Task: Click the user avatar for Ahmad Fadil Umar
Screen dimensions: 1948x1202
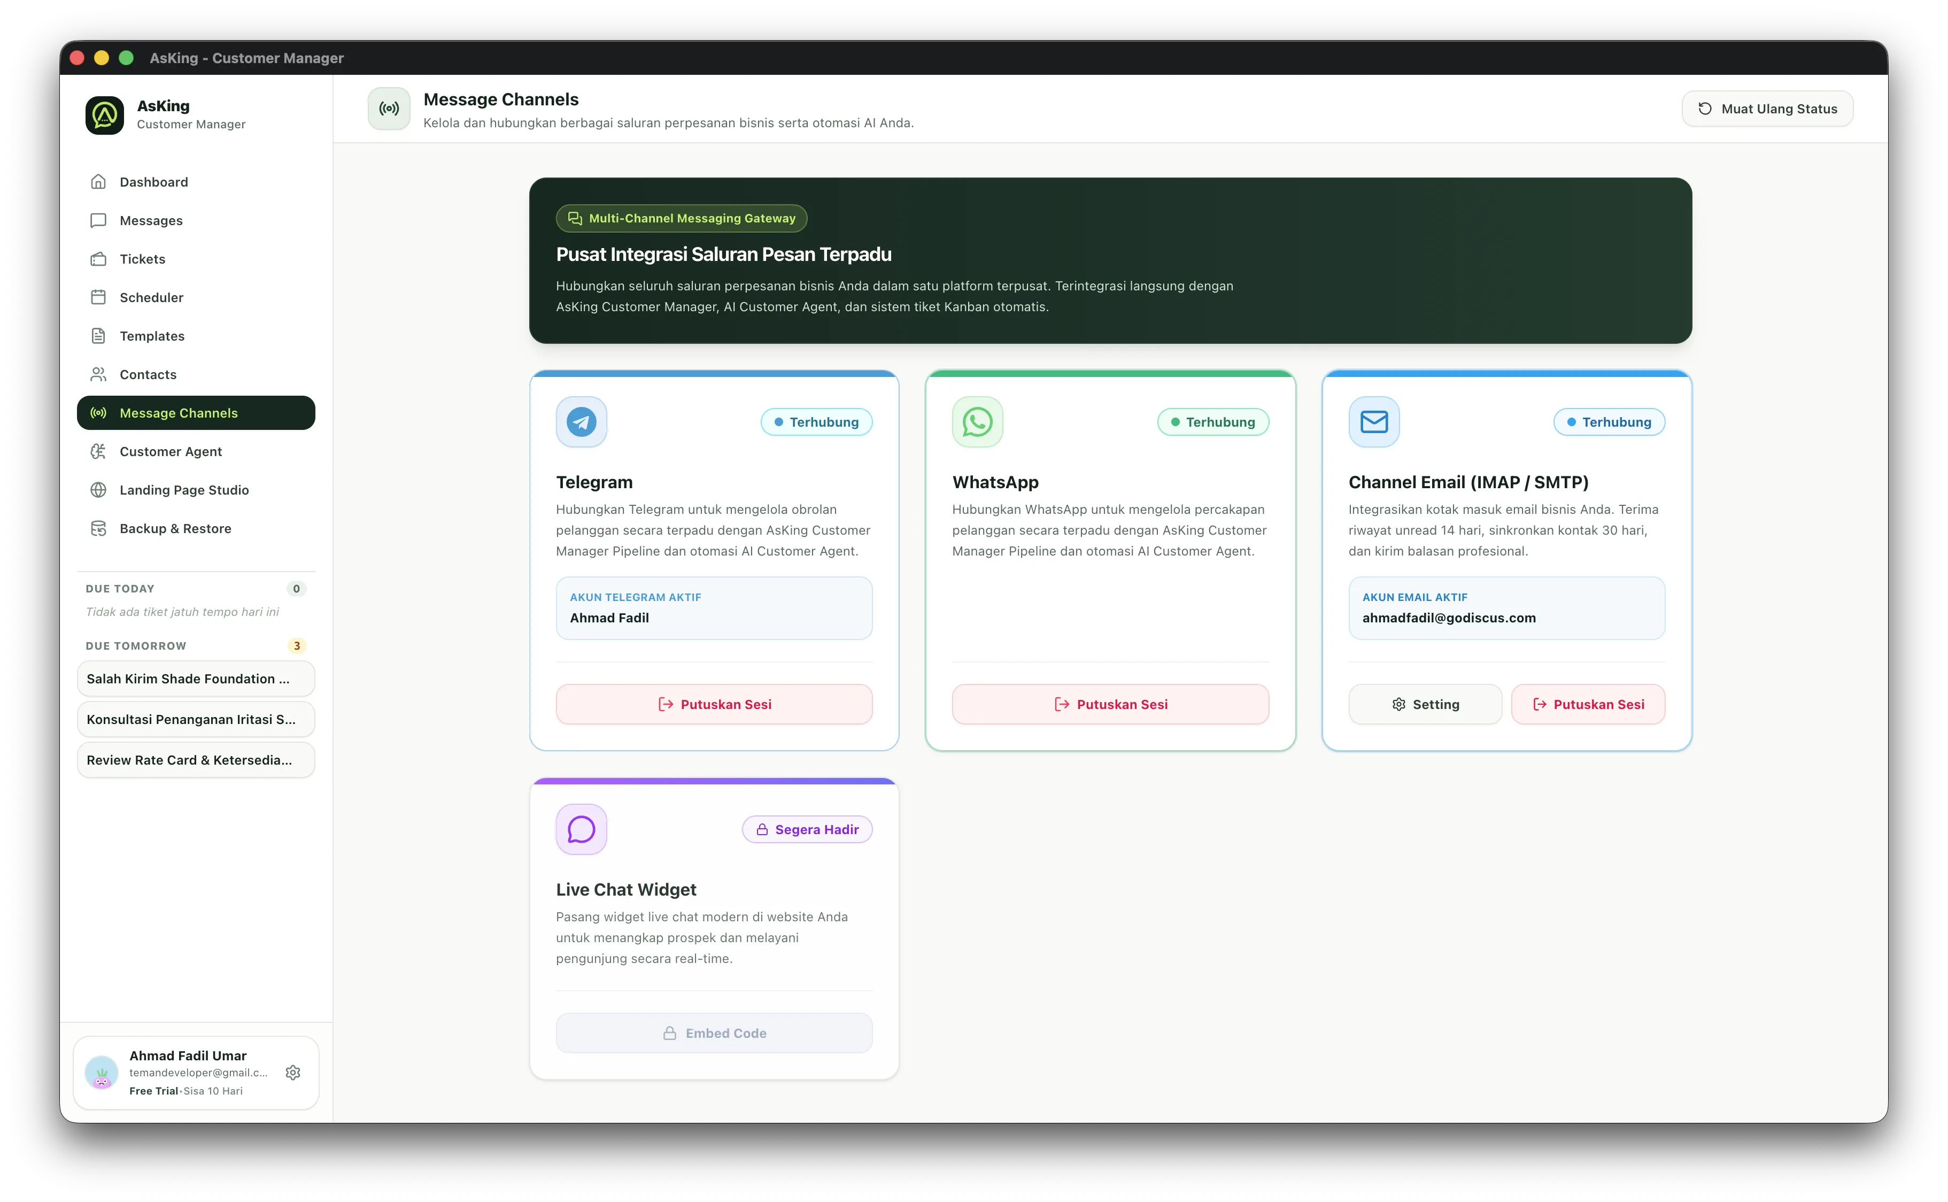Action: point(102,1073)
